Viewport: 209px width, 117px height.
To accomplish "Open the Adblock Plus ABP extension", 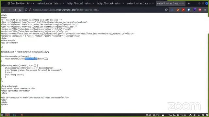I will click(x=200, y=10).
